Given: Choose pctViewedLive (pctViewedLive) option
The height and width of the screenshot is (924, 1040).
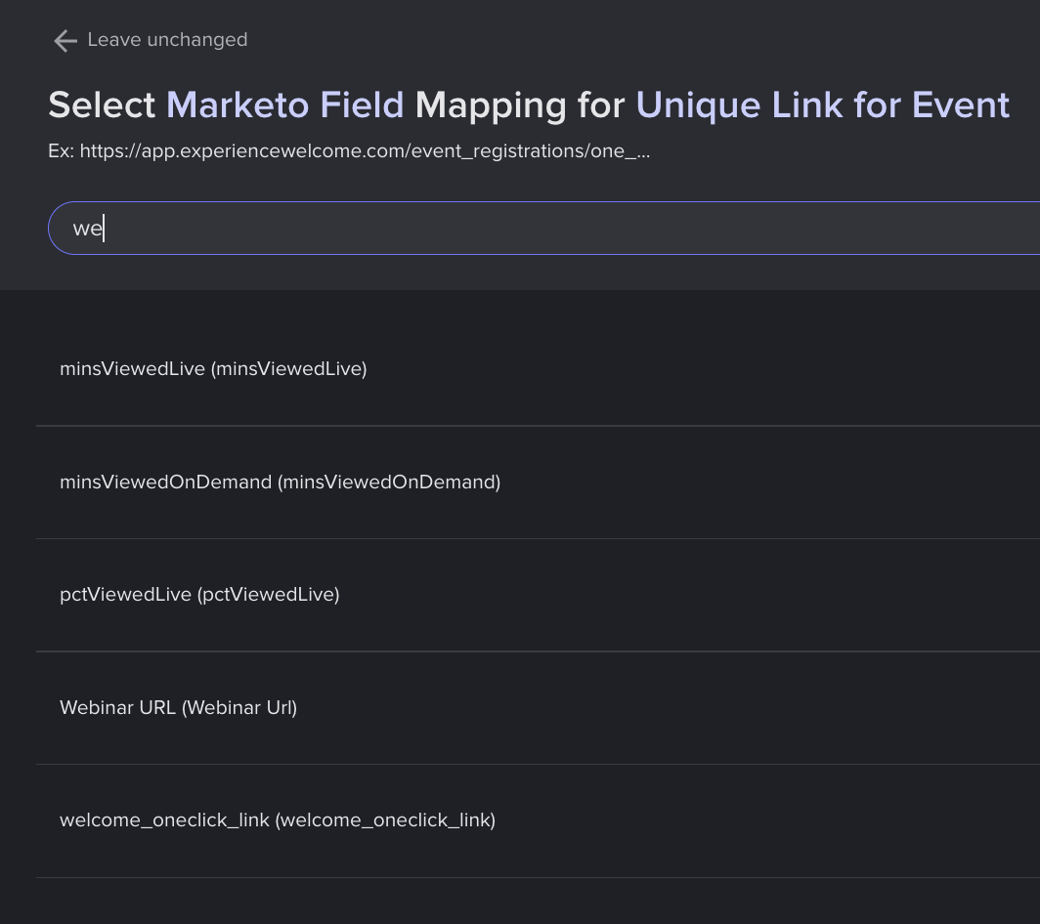Looking at the screenshot, I should tap(538, 595).
